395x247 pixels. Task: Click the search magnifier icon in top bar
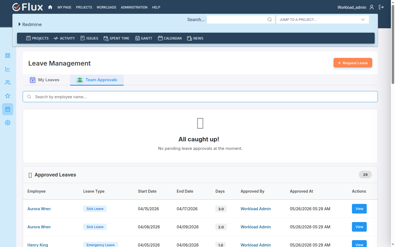click(270, 19)
